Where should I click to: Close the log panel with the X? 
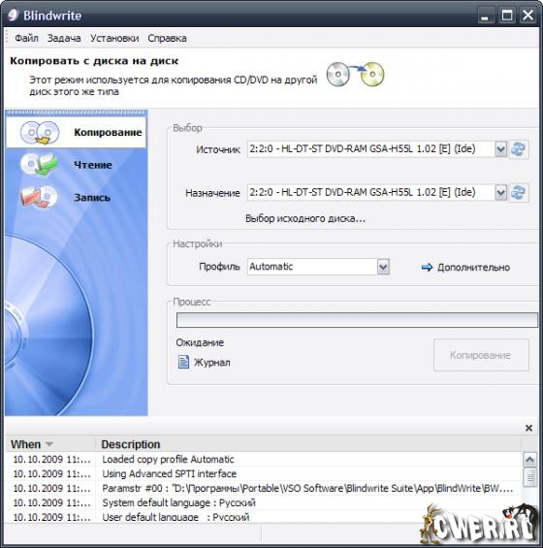528,428
